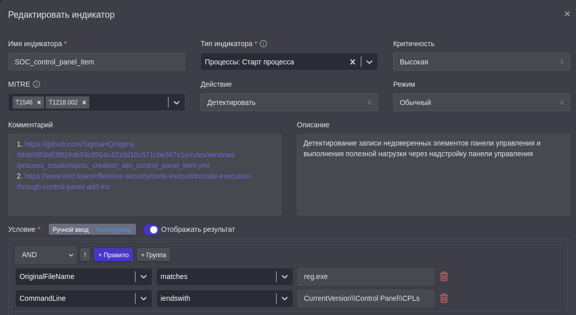Open the criticality dropdown
Image resolution: width=576 pixels, height=315 pixels.
(x=481, y=62)
